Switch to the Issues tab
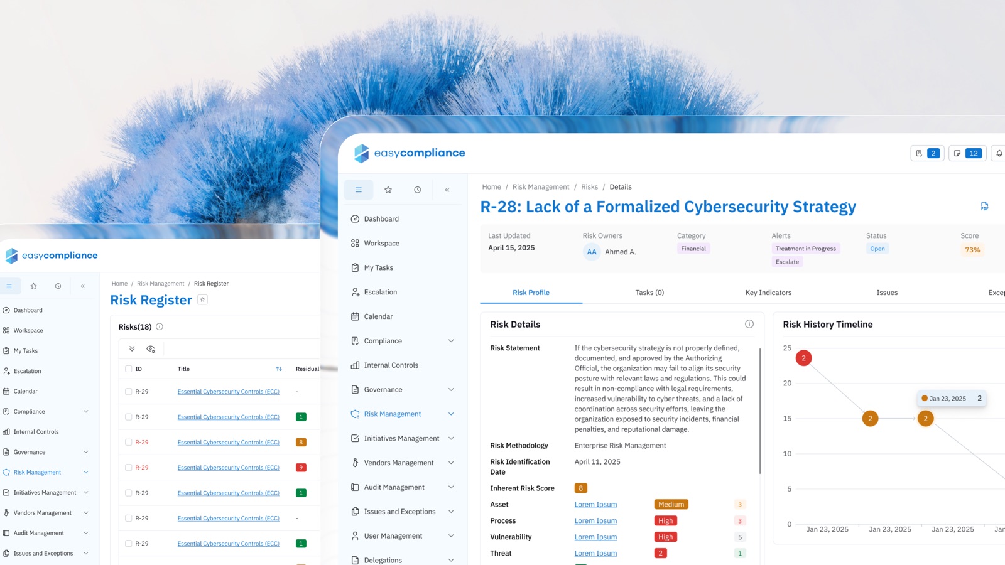Image resolution: width=1005 pixels, height=565 pixels. tap(887, 293)
